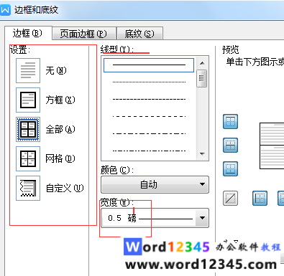Click the 网格 label text
This screenshot has width=284, height=276.
60,158
